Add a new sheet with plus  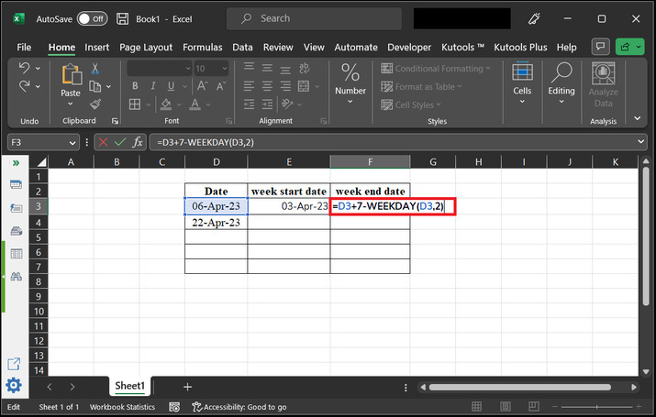pyautogui.click(x=187, y=387)
